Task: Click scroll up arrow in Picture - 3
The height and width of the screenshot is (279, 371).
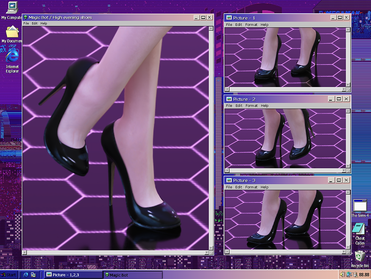Action: coord(348,192)
